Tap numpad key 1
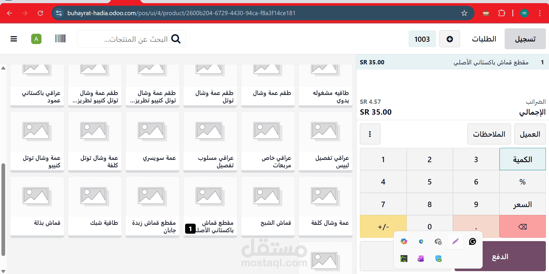The image size is (549, 274). click(x=383, y=159)
